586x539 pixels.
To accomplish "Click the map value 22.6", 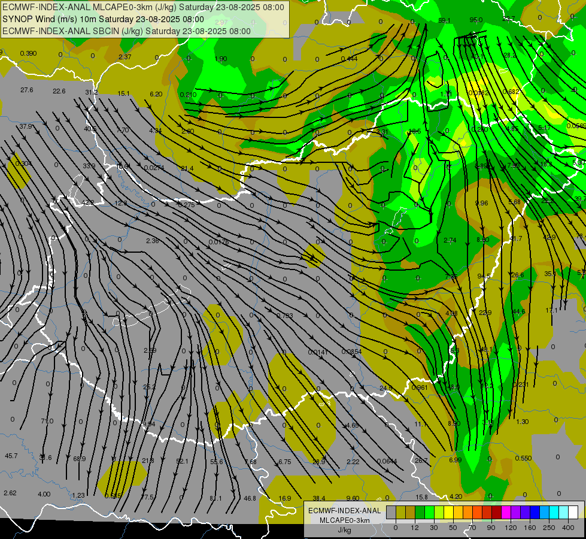I will coord(59,91).
